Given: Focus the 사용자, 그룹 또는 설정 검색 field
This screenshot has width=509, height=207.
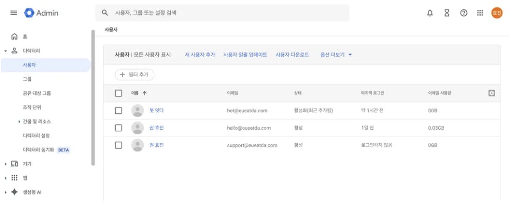Looking at the screenshot, I should [x=222, y=13].
